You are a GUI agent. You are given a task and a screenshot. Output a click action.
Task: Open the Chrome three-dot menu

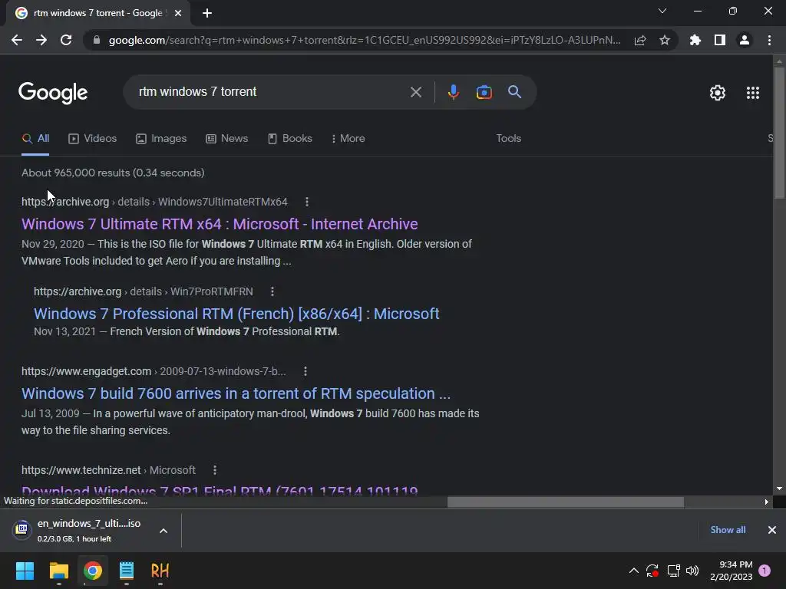(769, 40)
